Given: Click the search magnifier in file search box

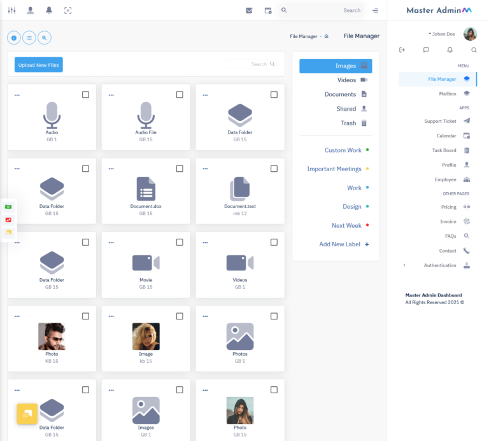Looking at the screenshot, I should 273,64.
